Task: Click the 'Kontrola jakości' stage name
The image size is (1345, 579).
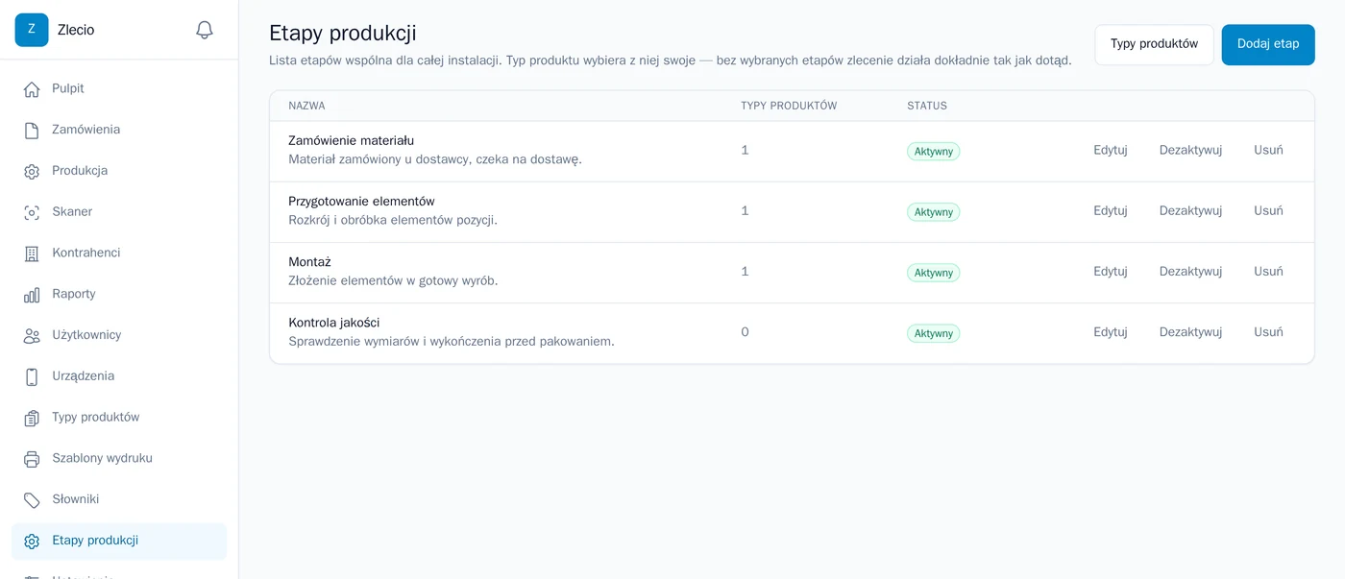Action: click(336, 322)
